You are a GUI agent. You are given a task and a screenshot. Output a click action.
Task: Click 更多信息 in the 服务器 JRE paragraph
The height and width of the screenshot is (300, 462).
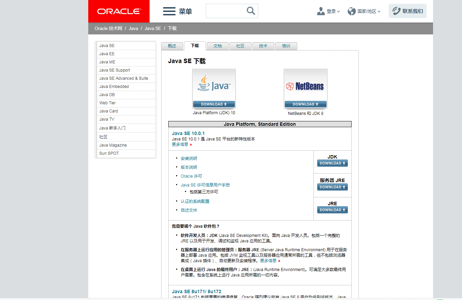[x=268, y=261]
